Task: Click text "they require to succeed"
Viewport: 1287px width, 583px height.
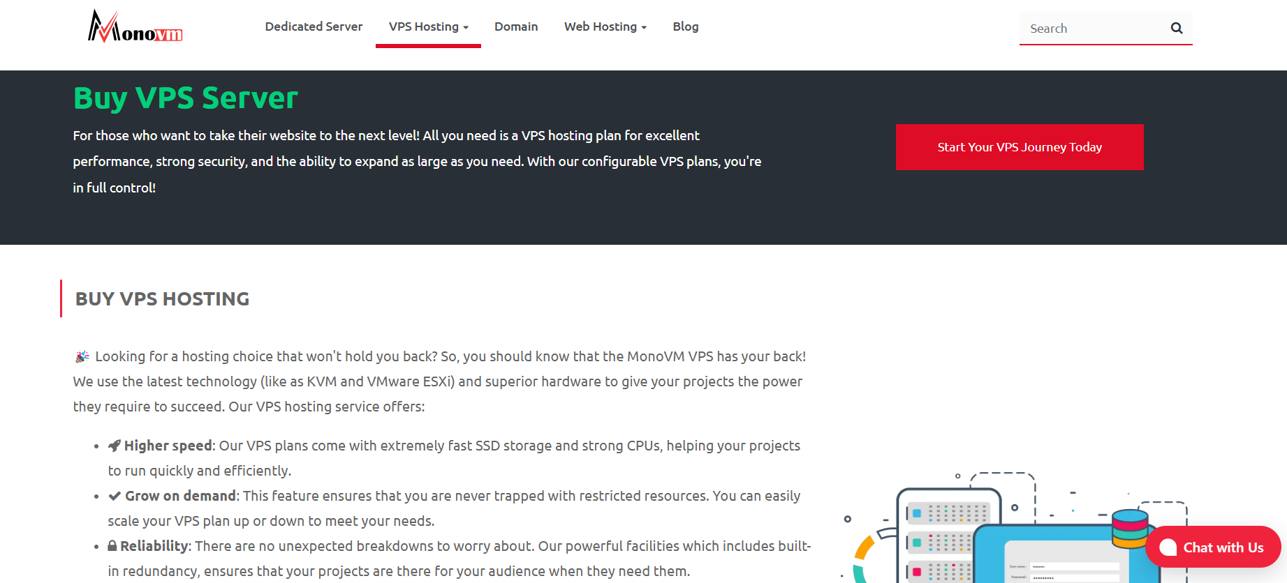Action: pos(147,407)
